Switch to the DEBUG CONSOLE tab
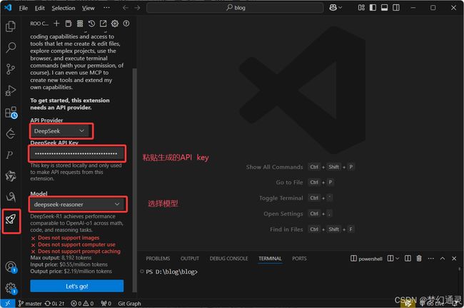 [228, 258]
